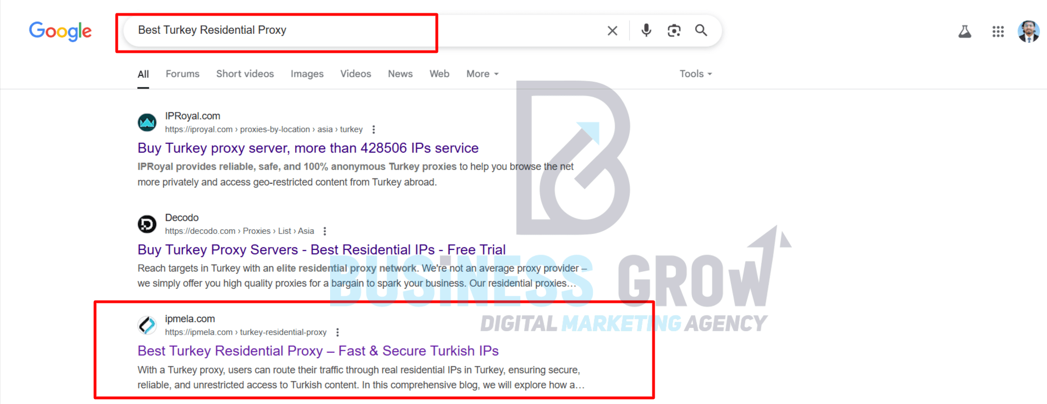Select the All results tab
Screen dimensions: 1047x404
143,74
